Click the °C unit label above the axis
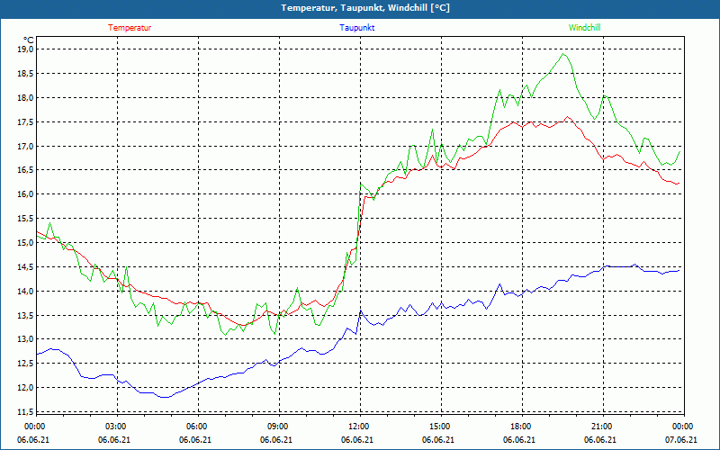The height and width of the screenshot is (450, 720). coord(29,40)
